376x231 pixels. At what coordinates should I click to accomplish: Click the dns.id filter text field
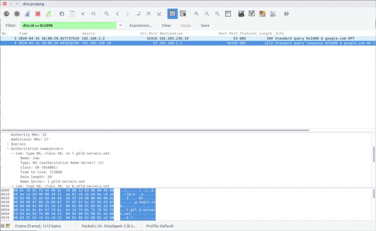point(68,25)
